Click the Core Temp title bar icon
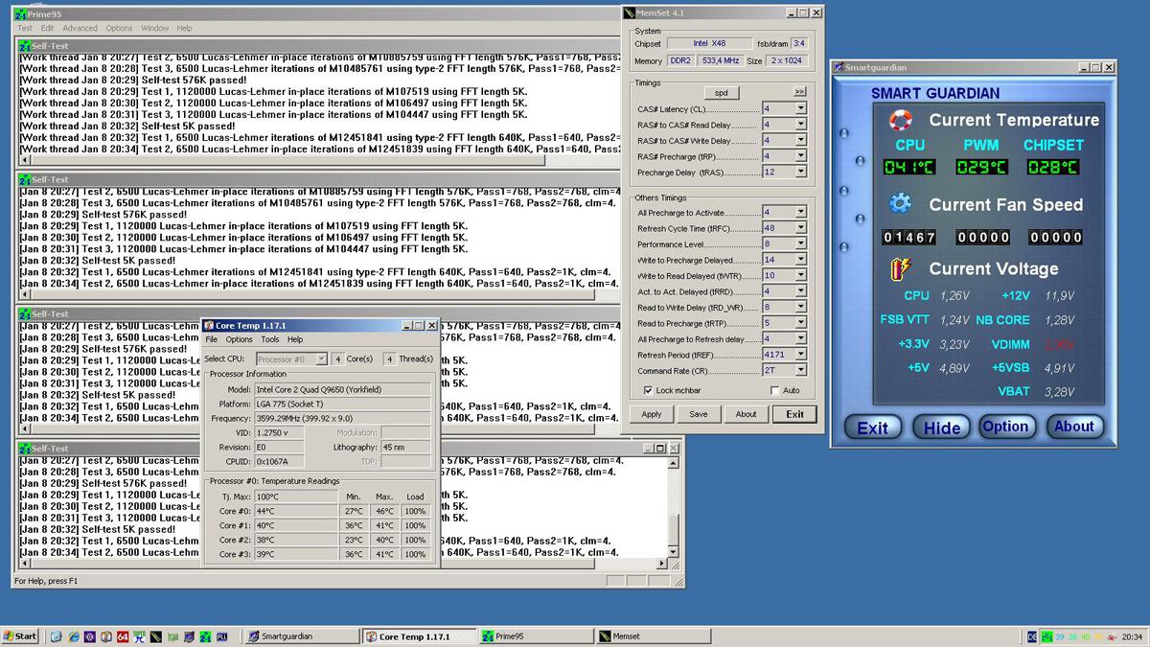The height and width of the screenshot is (647, 1150). pos(210,326)
